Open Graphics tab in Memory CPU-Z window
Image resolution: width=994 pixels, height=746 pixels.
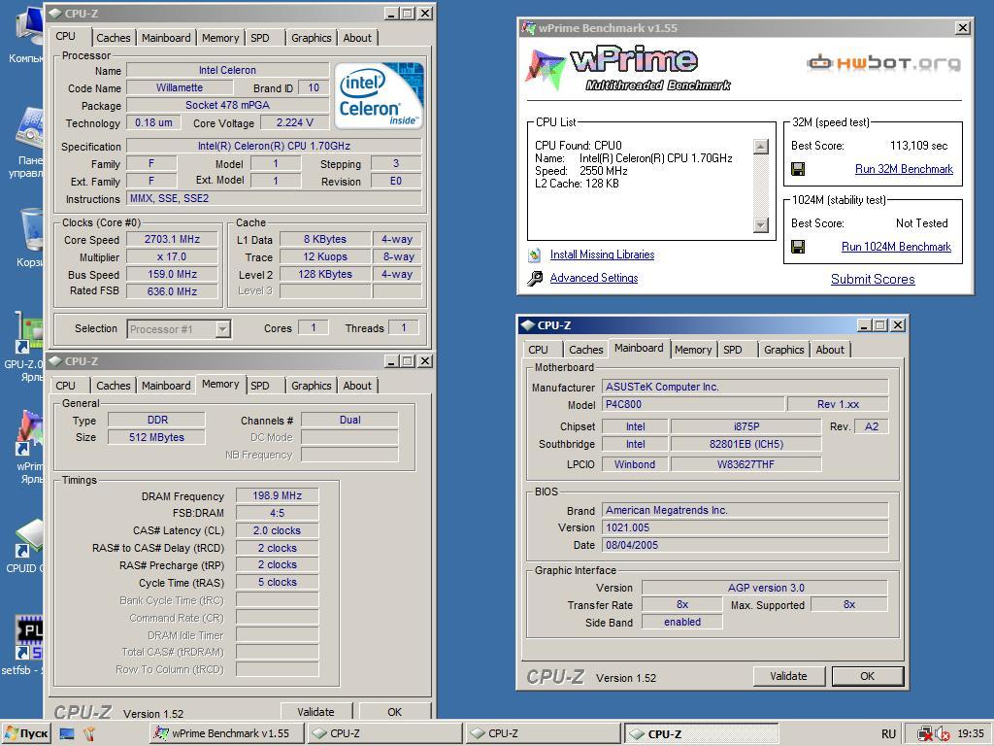click(312, 385)
